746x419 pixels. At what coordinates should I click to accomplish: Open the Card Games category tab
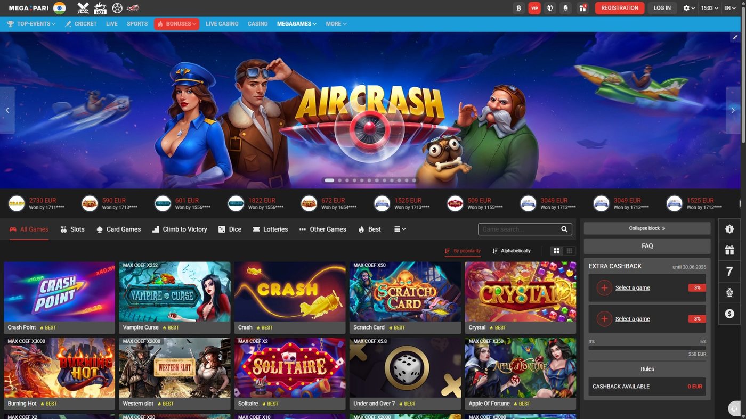click(118, 229)
